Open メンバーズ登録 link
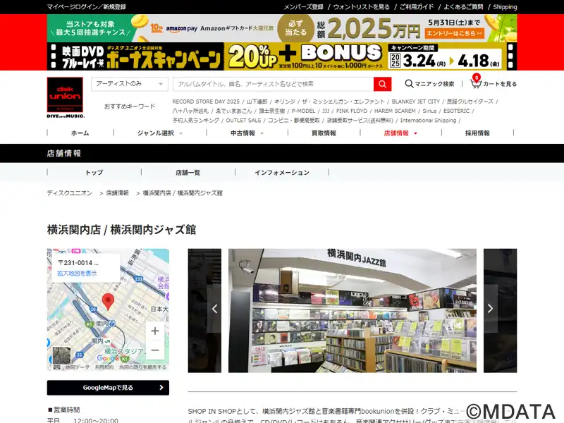The width and height of the screenshot is (564, 423). tap(304, 7)
